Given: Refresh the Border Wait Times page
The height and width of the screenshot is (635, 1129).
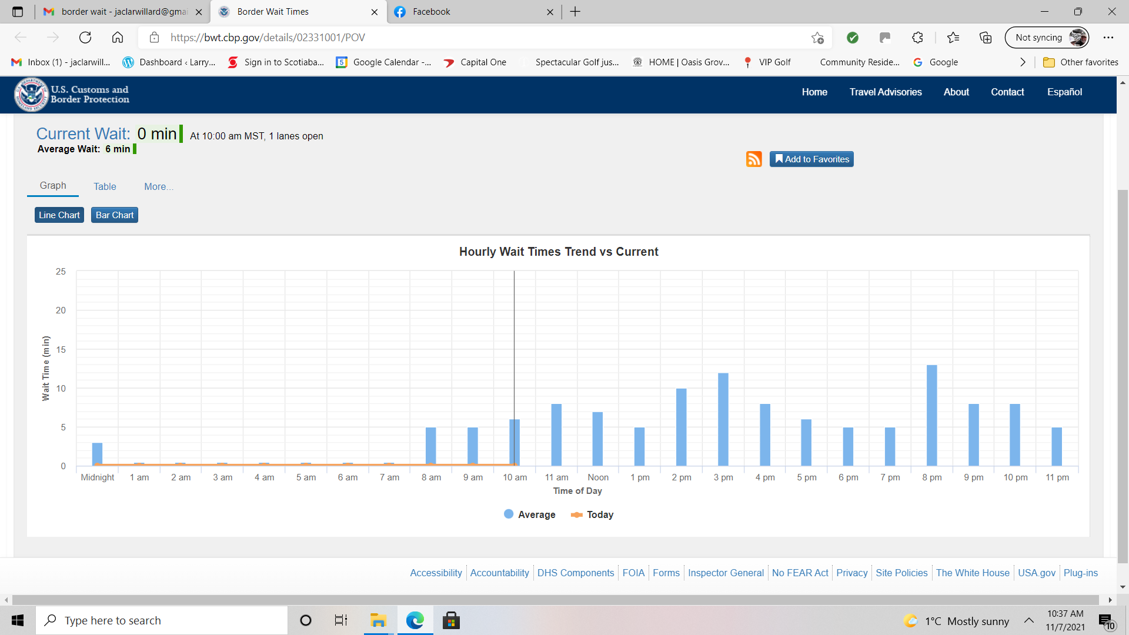Looking at the screenshot, I should [x=85, y=38].
